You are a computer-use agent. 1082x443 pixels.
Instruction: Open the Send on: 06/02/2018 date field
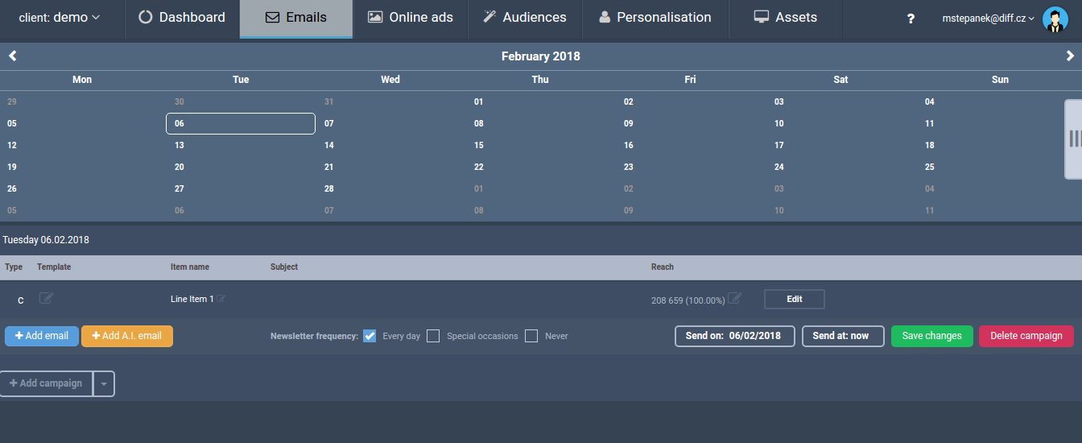pos(735,336)
